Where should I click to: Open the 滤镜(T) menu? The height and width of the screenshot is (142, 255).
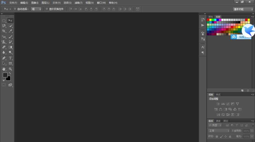click(79, 3)
